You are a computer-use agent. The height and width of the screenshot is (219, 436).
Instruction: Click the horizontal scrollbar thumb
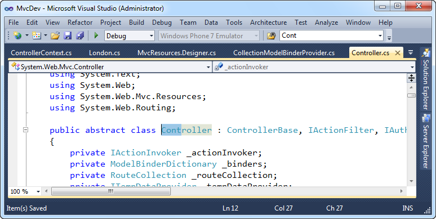(111, 191)
